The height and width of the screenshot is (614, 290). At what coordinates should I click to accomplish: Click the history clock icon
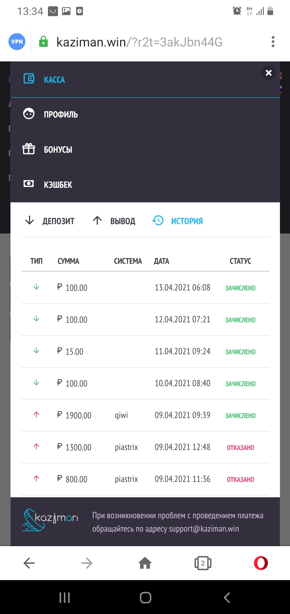click(158, 221)
